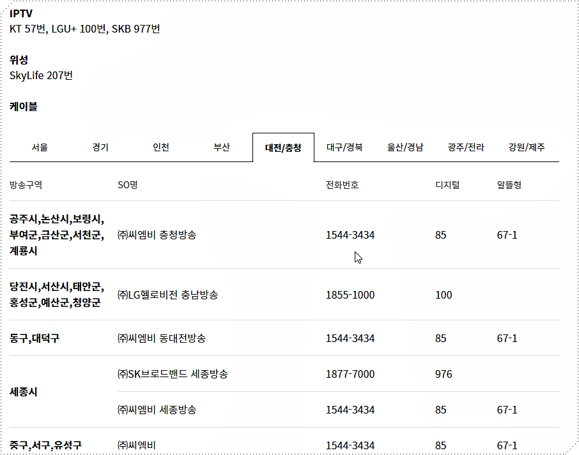Viewport: 579px width, 455px height.
Task: Switch to the 대구/경북 tab
Action: [x=345, y=147]
